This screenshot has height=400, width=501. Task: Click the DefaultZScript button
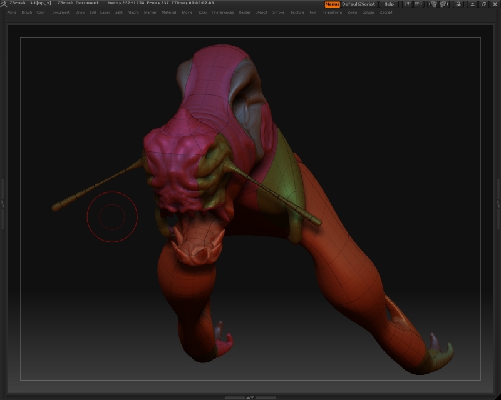coord(359,4)
